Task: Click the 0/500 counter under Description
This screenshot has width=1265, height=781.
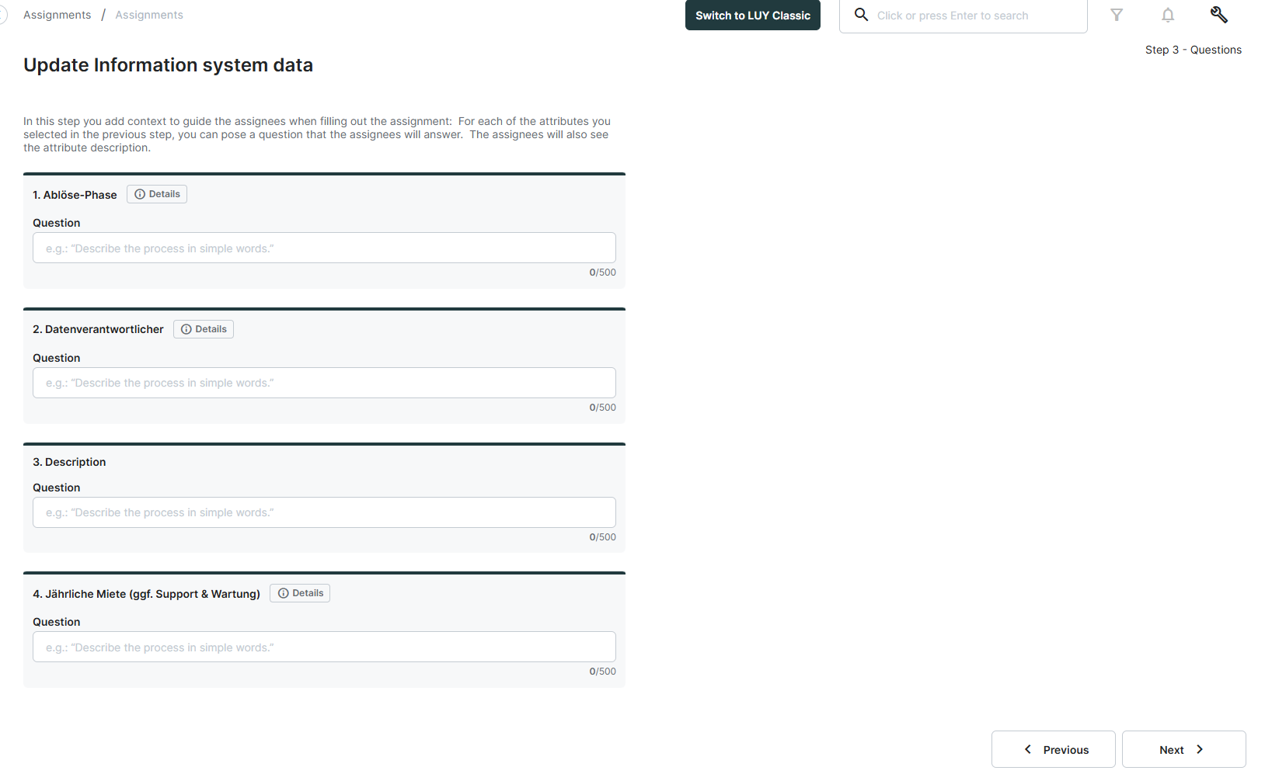Action: 602,537
